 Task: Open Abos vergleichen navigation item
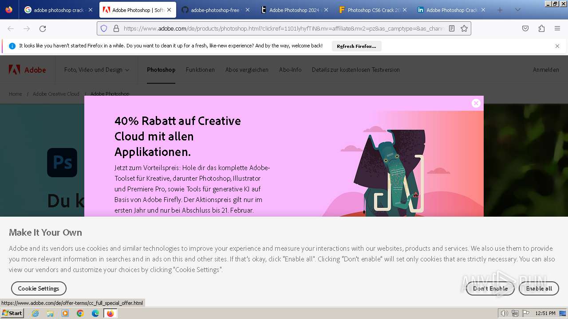[x=247, y=70]
